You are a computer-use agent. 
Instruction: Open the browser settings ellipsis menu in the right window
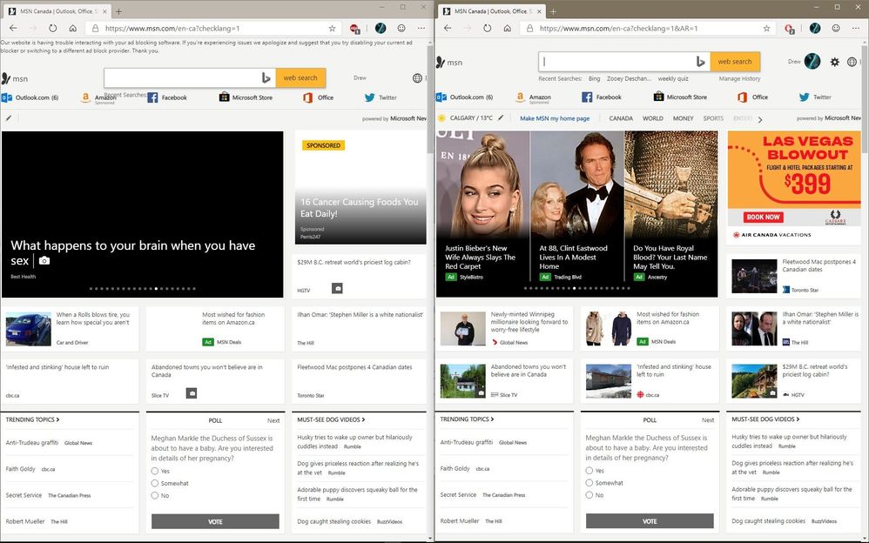click(x=856, y=28)
